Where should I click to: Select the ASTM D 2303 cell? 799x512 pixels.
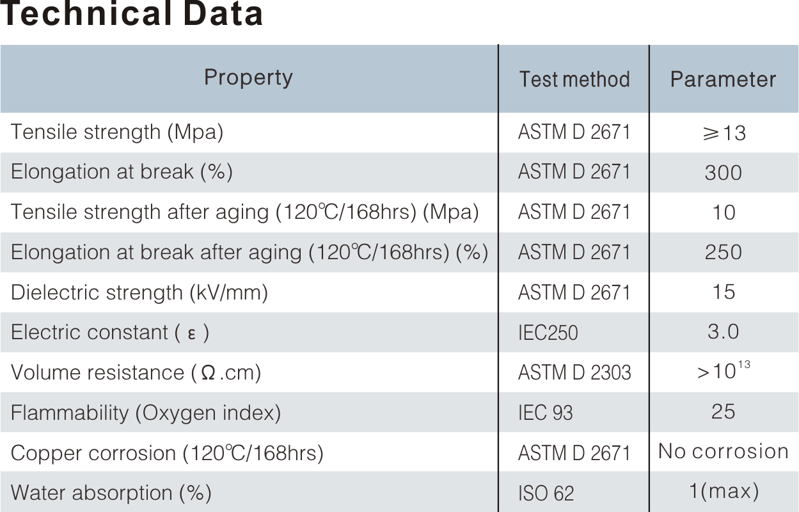(x=574, y=372)
